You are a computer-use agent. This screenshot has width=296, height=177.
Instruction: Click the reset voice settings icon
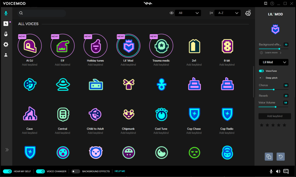[281, 156]
